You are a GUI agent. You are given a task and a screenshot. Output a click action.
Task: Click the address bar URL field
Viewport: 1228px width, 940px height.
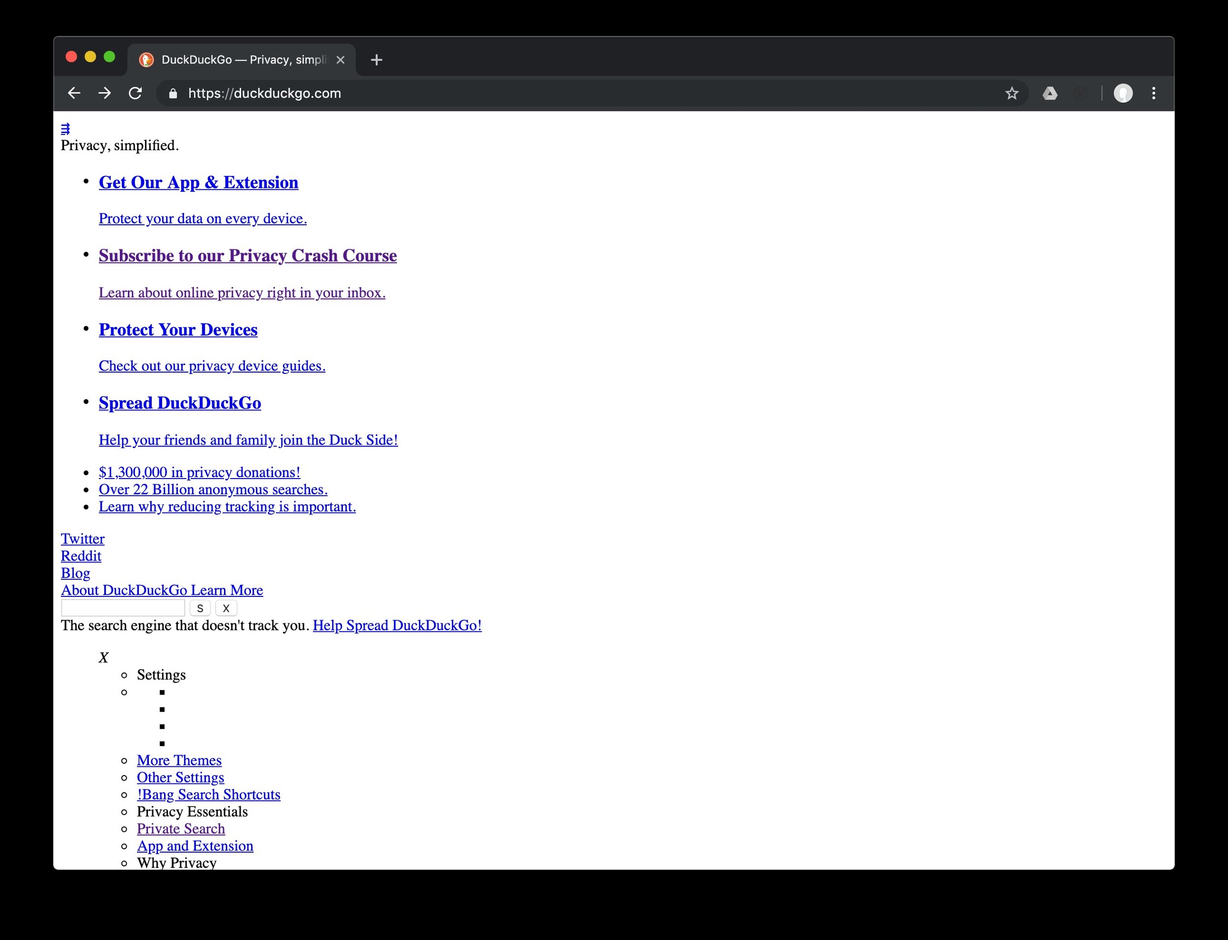(591, 93)
